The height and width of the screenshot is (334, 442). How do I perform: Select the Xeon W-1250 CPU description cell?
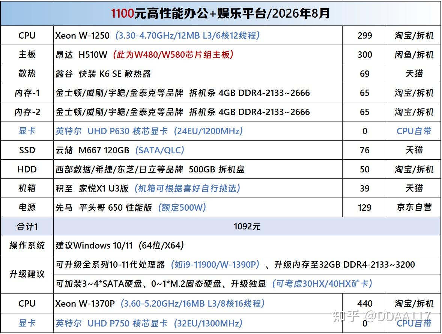(198, 35)
